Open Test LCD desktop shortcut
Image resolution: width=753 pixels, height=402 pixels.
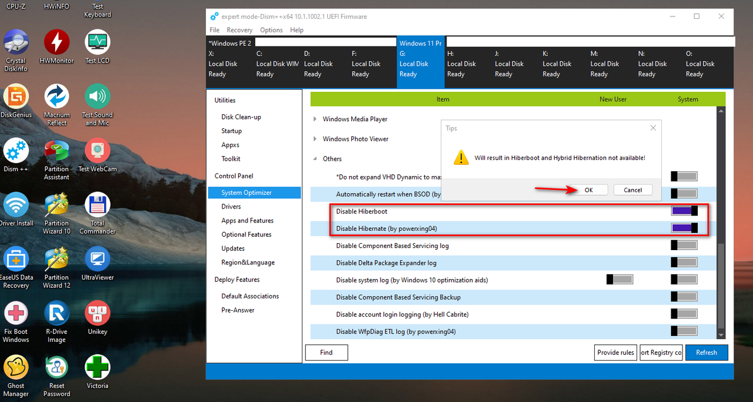tap(98, 47)
